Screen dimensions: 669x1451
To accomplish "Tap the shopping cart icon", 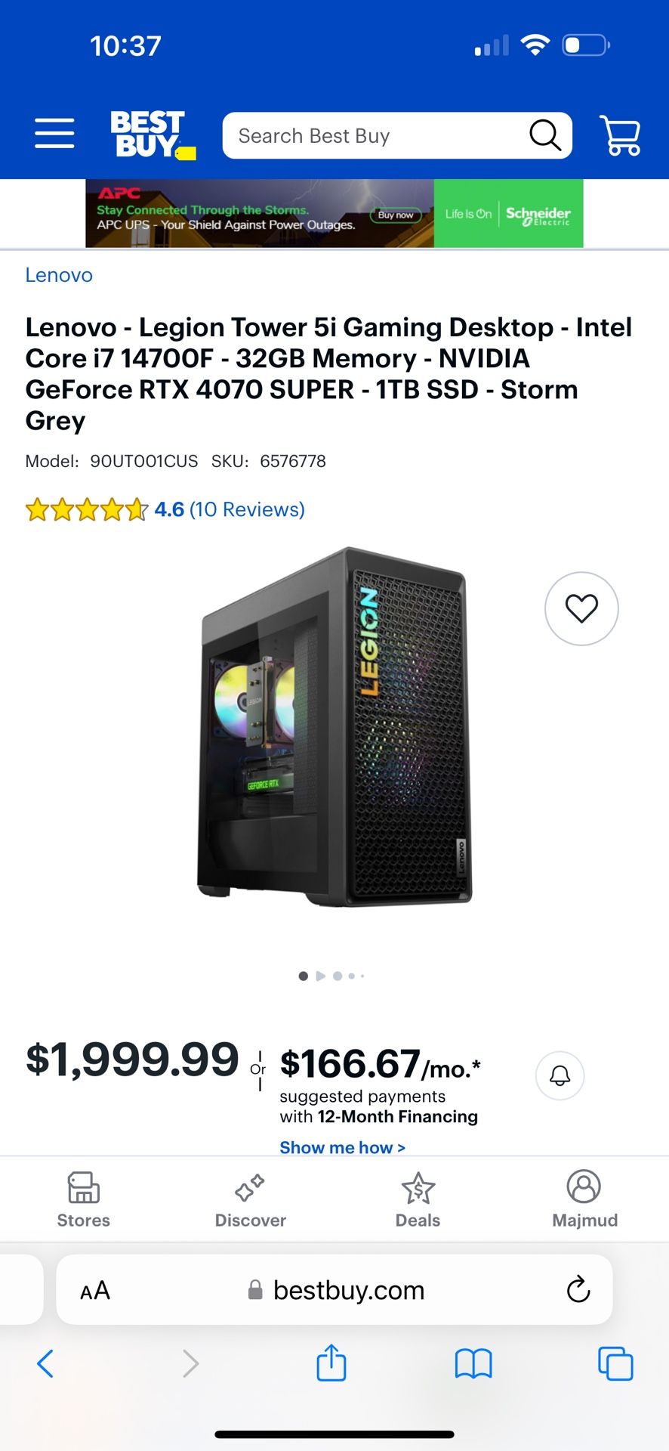I will pyautogui.click(x=619, y=135).
